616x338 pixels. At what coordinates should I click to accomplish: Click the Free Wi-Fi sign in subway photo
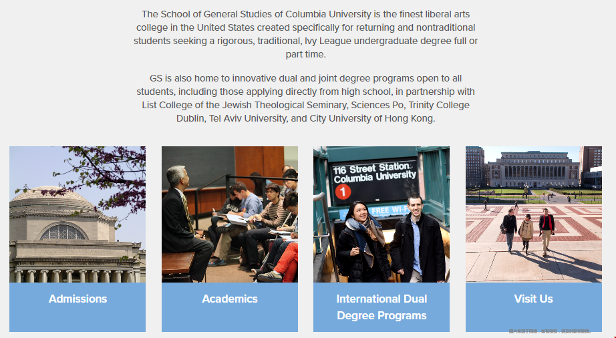click(381, 210)
